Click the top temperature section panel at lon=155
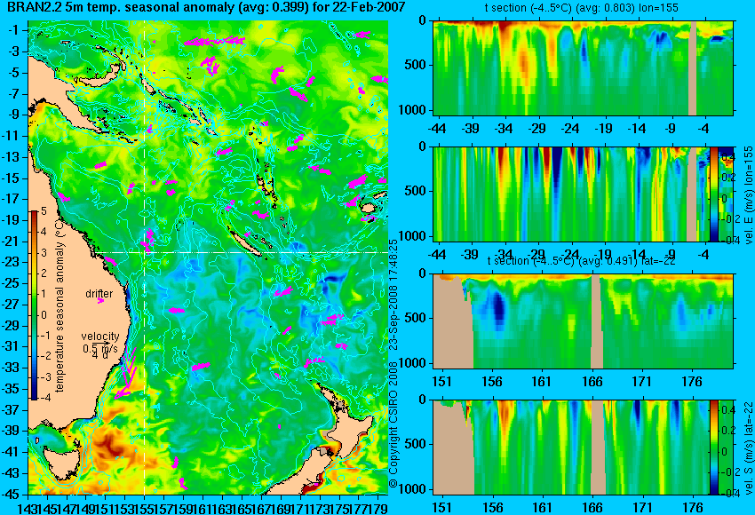This screenshot has width=755, height=515. pyautogui.click(x=583, y=67)
